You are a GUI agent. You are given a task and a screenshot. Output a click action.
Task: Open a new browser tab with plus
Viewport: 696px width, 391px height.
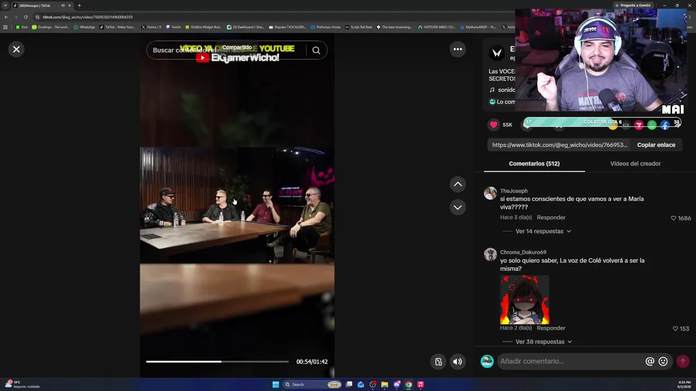(79, 5)
